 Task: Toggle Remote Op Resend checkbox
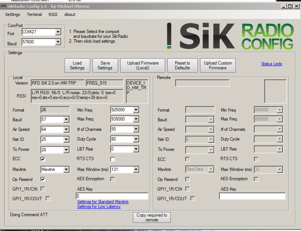coord(187,179)
